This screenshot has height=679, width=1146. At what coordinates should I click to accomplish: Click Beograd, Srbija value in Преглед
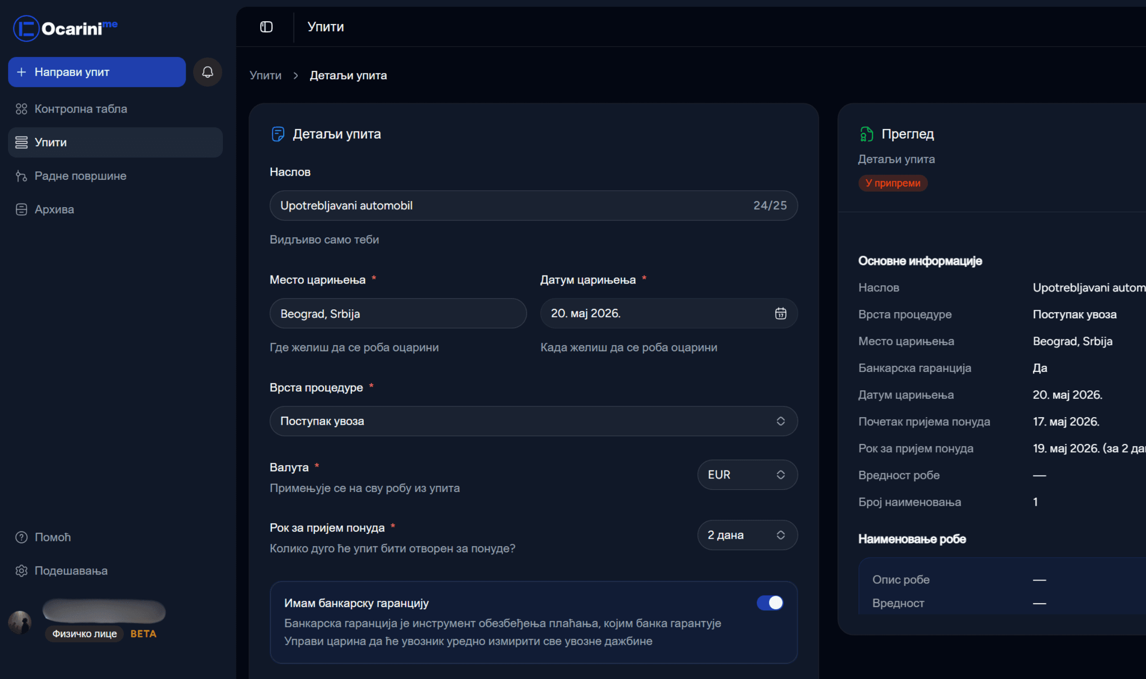pyautogui.click(x=1072, y=341)
